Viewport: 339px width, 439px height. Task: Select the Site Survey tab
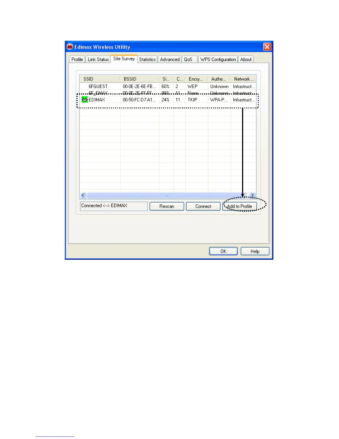coord(124,59)
